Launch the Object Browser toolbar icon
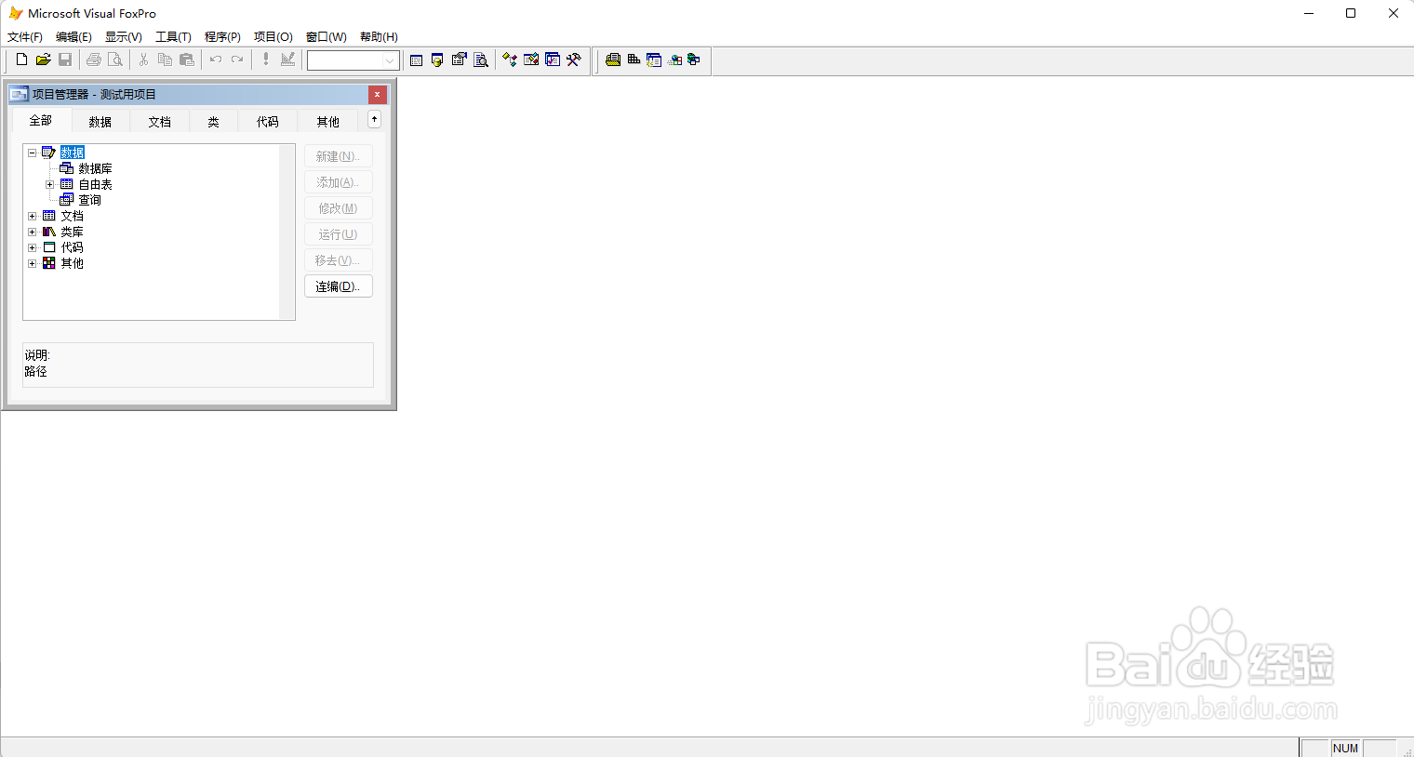1414x757 pixels. 531,60
